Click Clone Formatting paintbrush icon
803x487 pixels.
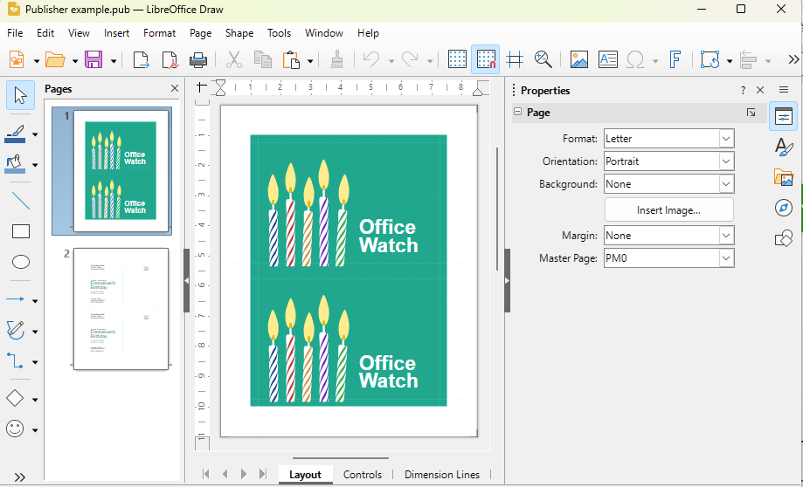(336, 60)
